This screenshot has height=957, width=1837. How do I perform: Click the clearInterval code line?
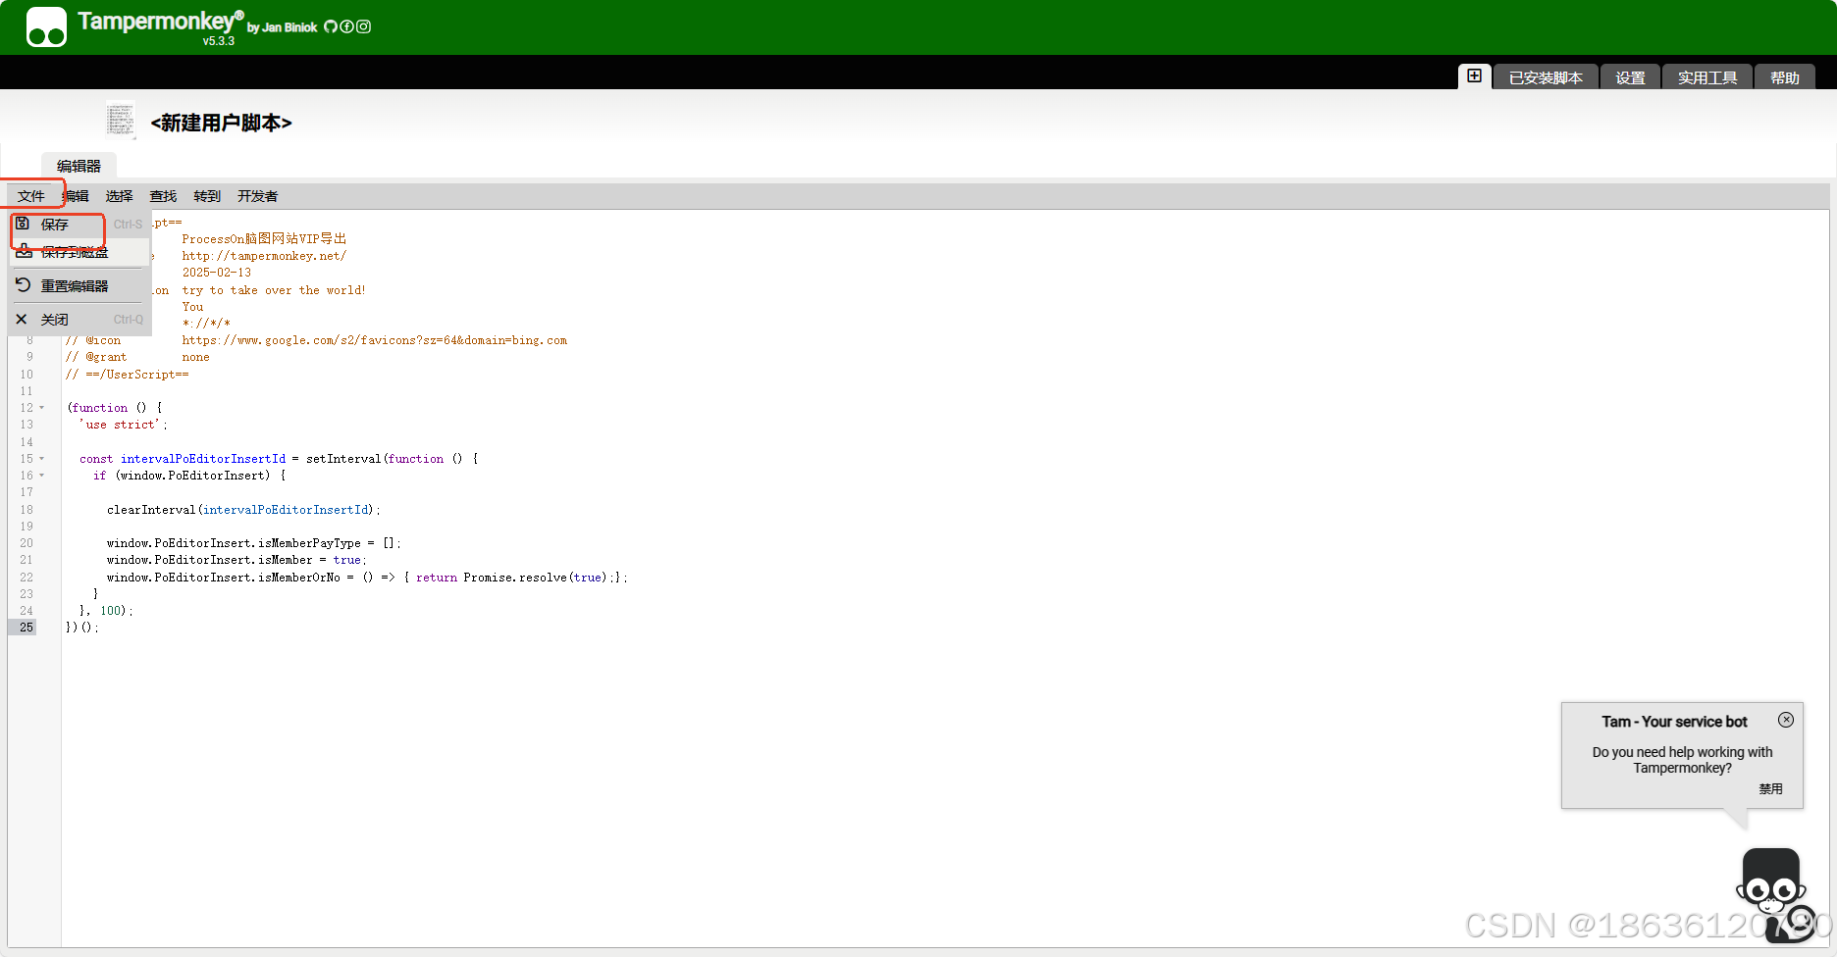click(x=243, y=510)
